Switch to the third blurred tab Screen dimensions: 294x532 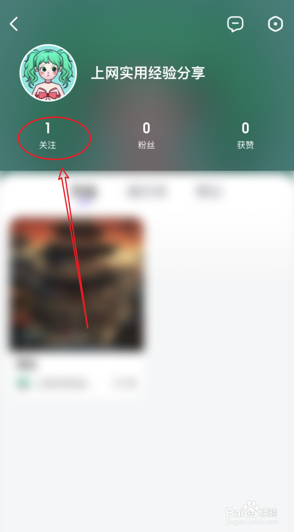pos(209,192)
